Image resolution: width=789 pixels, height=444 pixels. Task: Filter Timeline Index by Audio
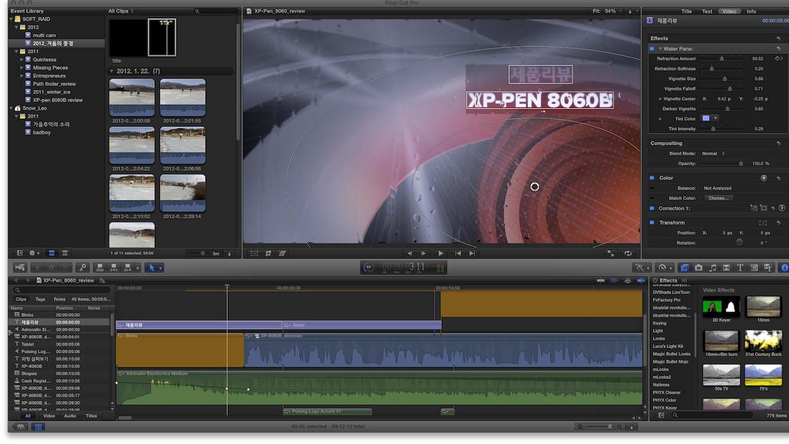tap(70, 416)
